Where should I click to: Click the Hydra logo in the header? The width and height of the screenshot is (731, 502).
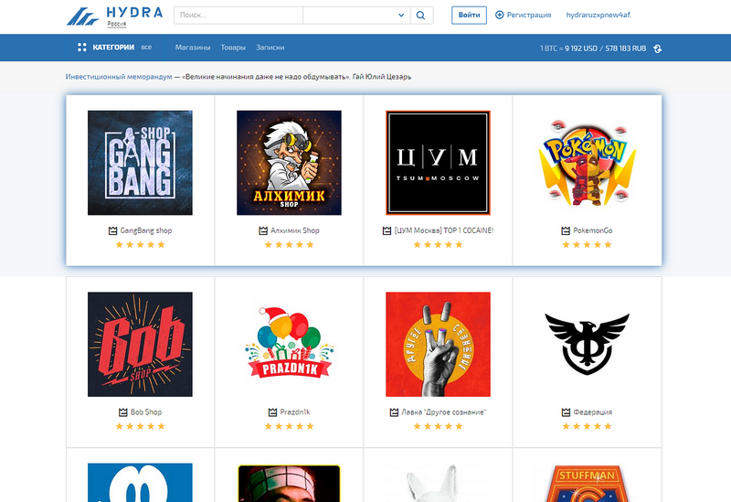[x=115, y=16]
